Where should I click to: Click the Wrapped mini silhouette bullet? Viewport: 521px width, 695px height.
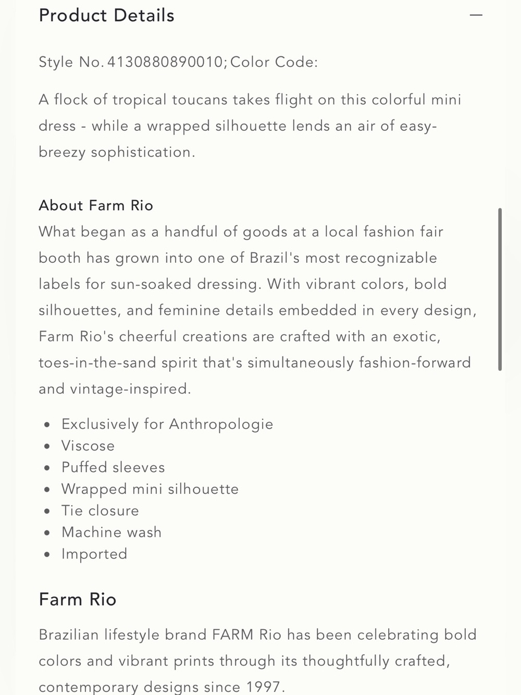(x=150, y=489)
